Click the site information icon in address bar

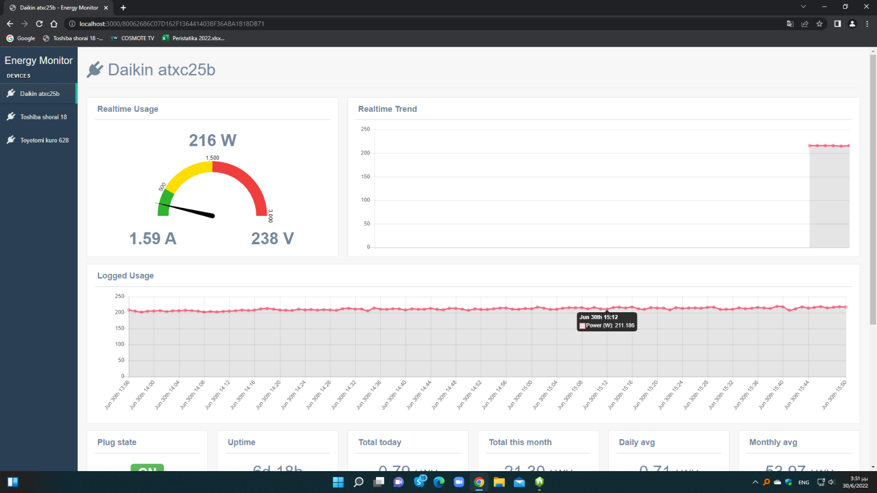coord(72,24)
